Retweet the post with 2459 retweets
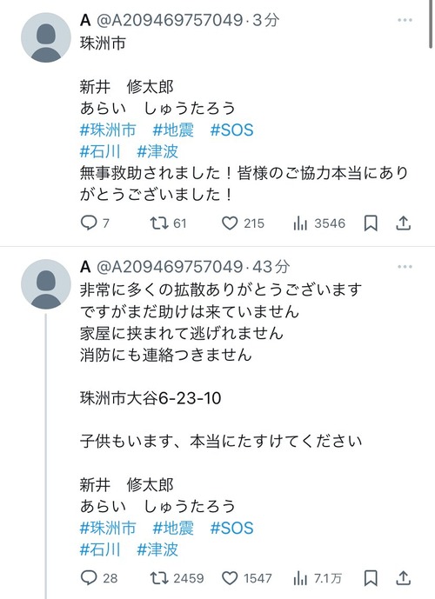Viewport: 435px width, 599px height. [159, 577]
